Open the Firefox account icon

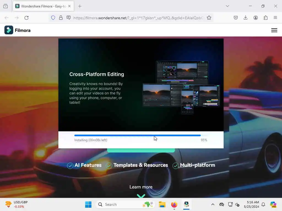coord(256,18)
